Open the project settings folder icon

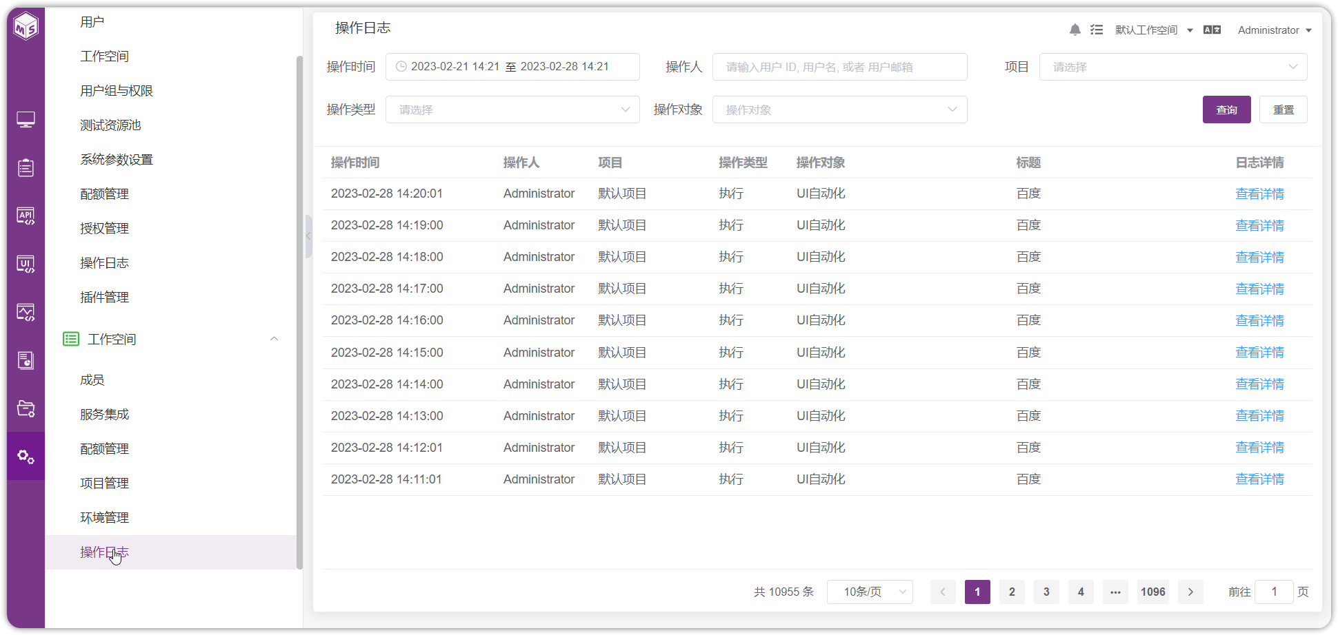pos(26,408)
